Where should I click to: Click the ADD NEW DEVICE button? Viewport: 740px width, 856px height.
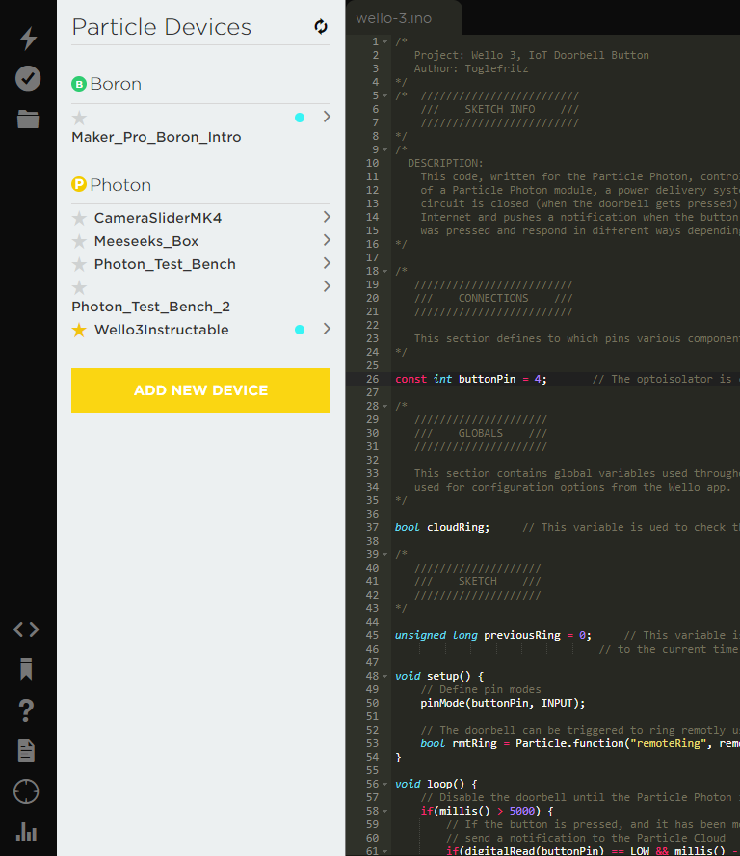coord(200,390)
